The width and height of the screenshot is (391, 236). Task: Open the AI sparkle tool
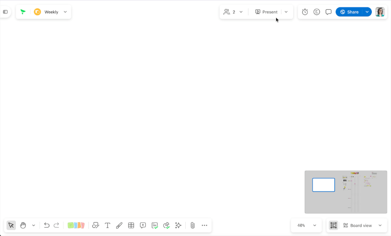178,225
